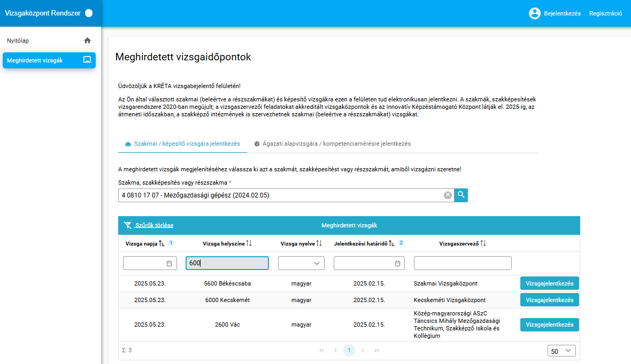
Task: Click the Vizsgaközpont Rendszer title
Action: 43,13
